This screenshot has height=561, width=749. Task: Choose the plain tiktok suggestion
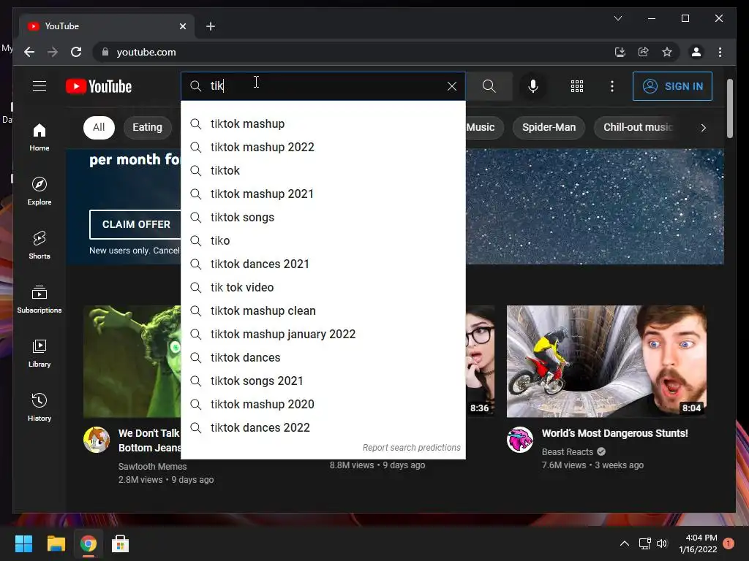(x=323, y=171)
